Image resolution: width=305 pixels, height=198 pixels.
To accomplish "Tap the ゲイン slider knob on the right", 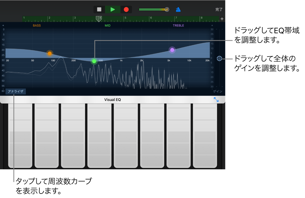I will tap(219, 58).
